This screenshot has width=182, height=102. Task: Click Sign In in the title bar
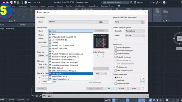pos(138,2)
